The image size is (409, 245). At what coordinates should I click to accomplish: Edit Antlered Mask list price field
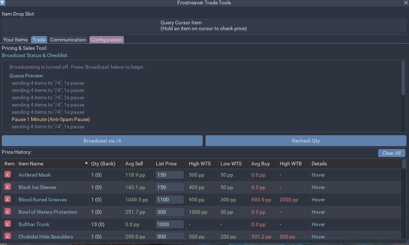point(170,175)
